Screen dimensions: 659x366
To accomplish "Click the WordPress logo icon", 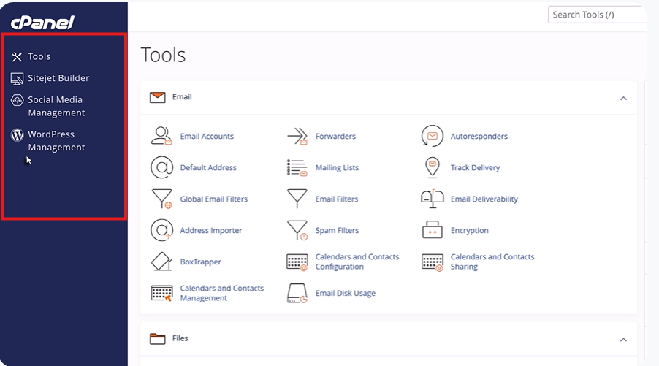I will [18, 135].
